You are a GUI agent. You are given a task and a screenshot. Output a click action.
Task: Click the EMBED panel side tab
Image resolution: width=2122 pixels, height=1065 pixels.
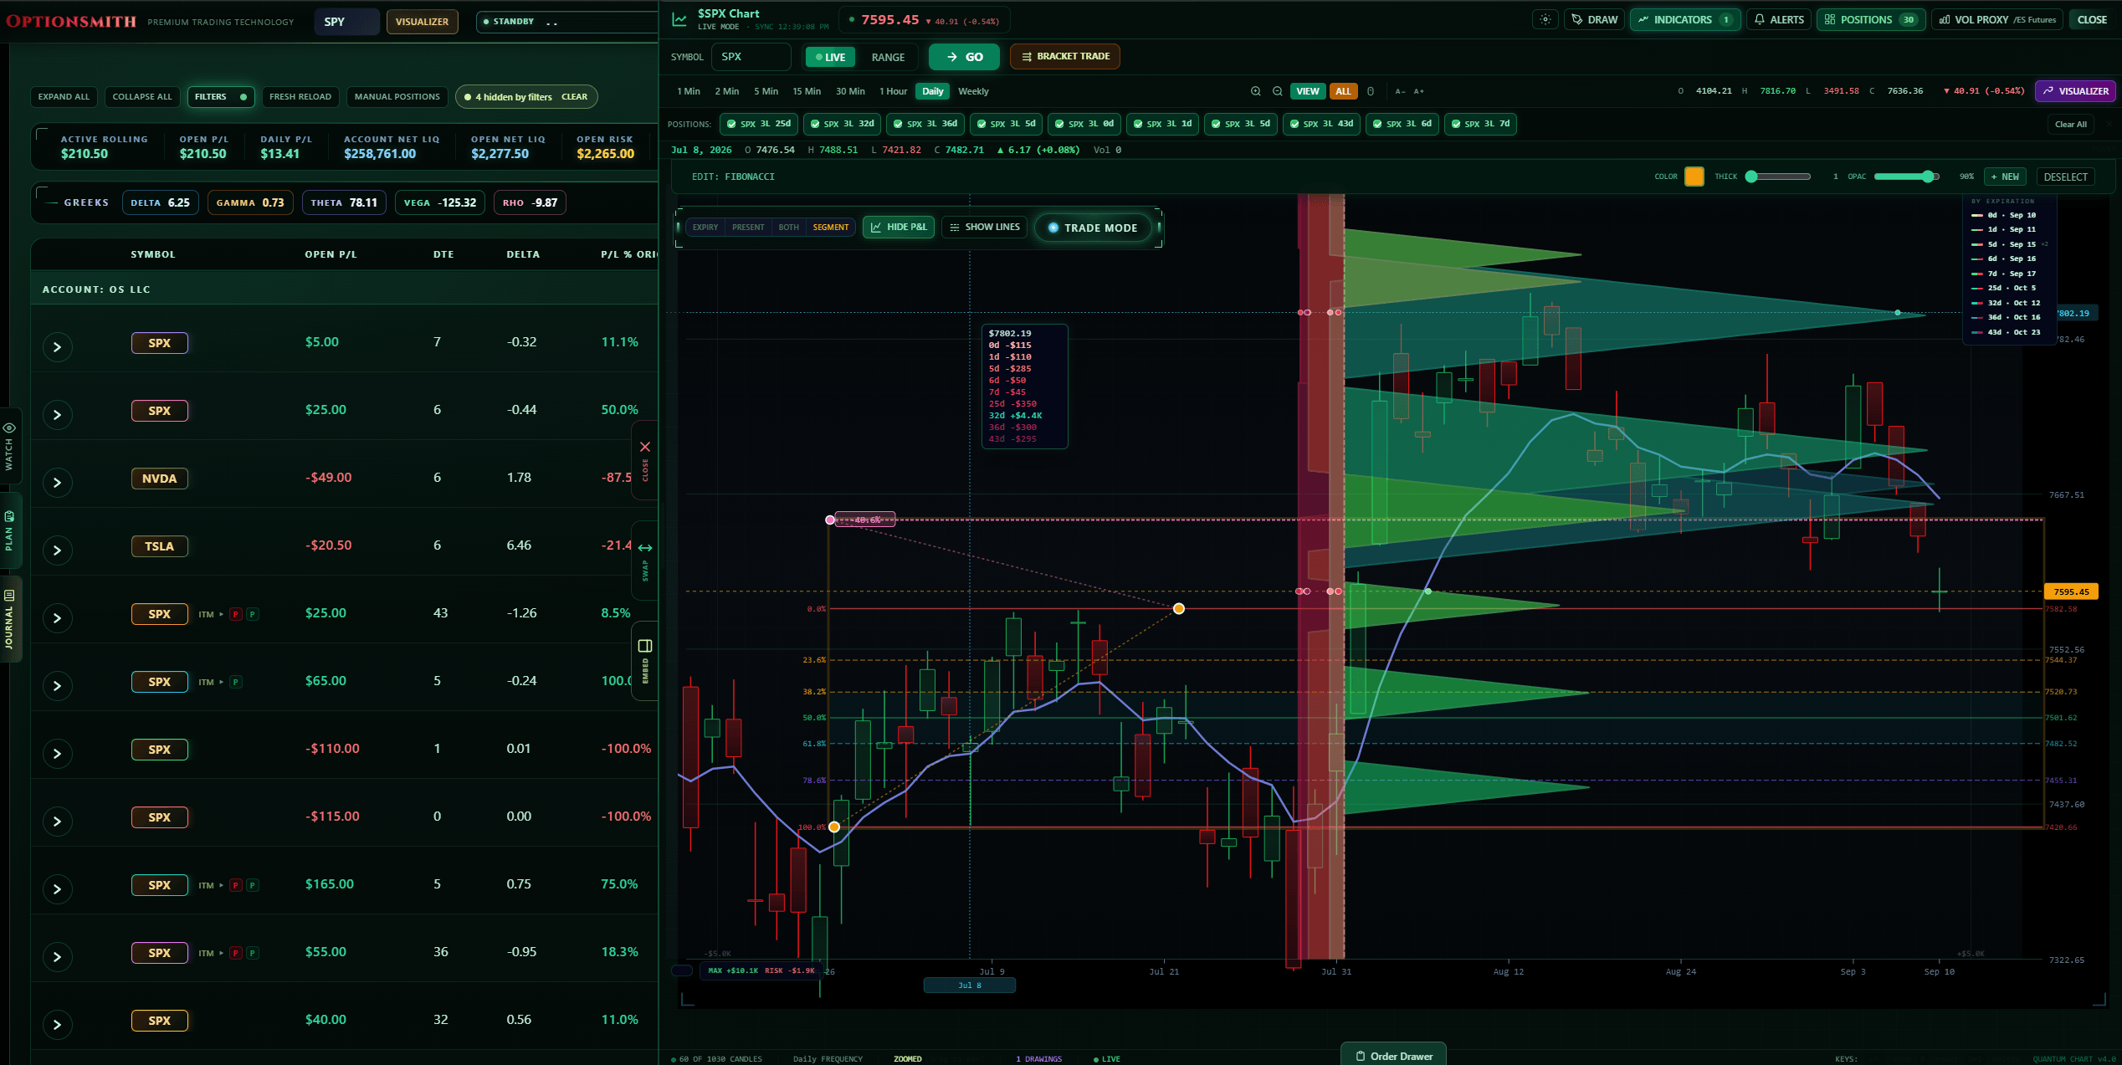point(644,661)
